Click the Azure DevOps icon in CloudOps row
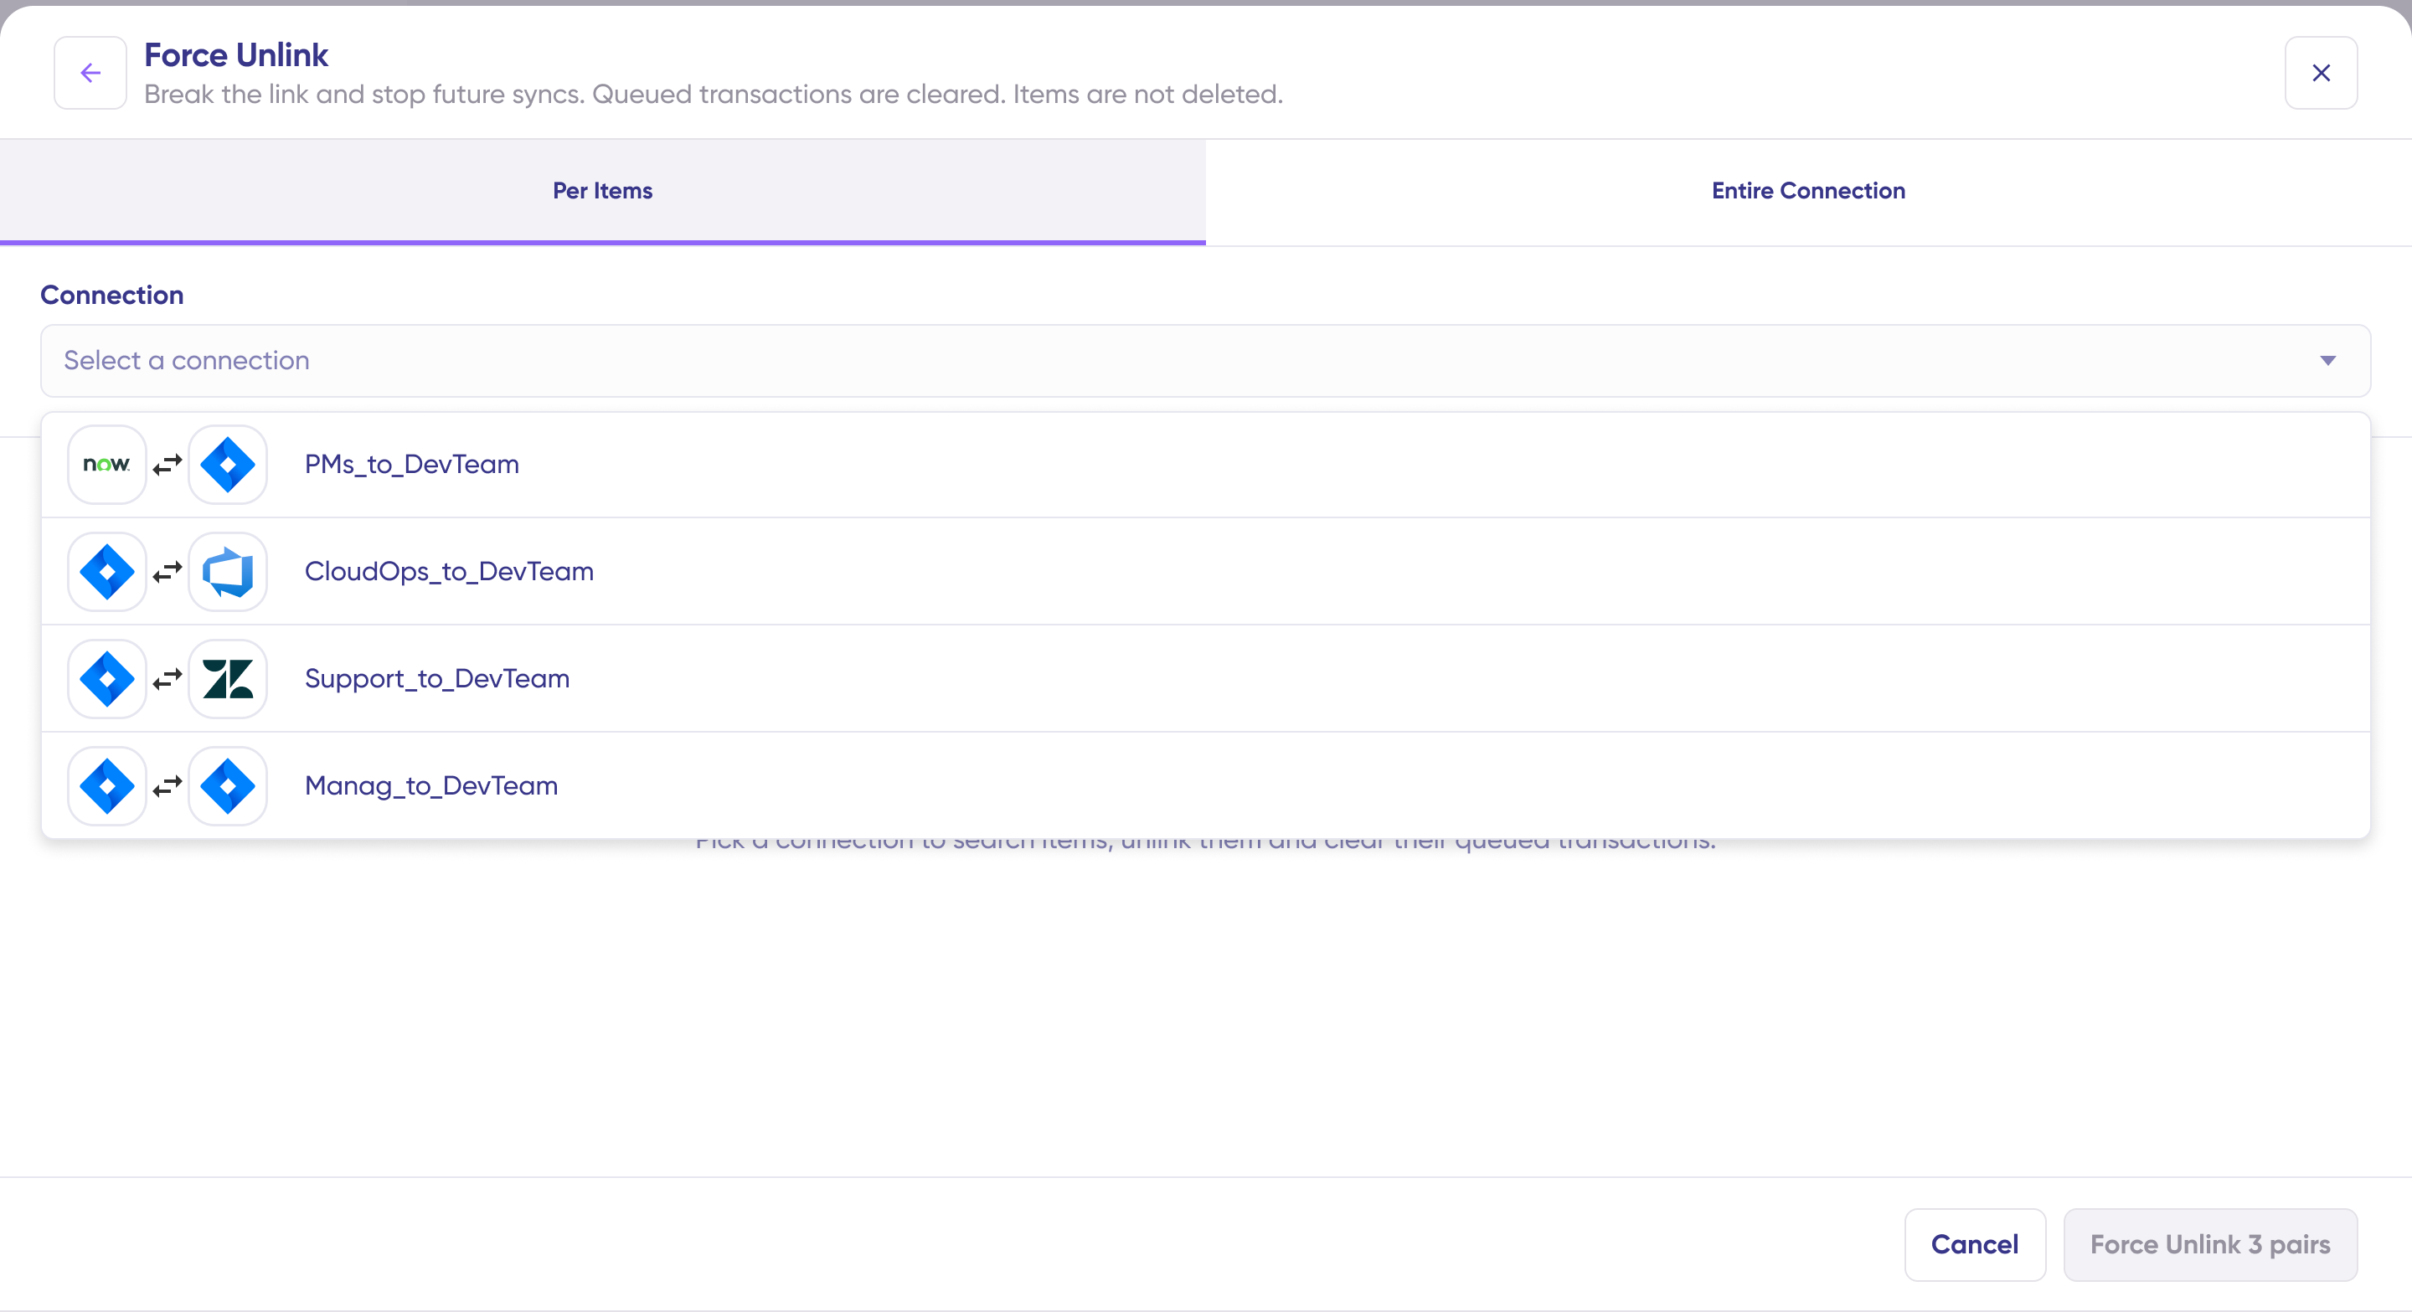Screen dimensions: 2412x1312 click(x=228, y=572)
